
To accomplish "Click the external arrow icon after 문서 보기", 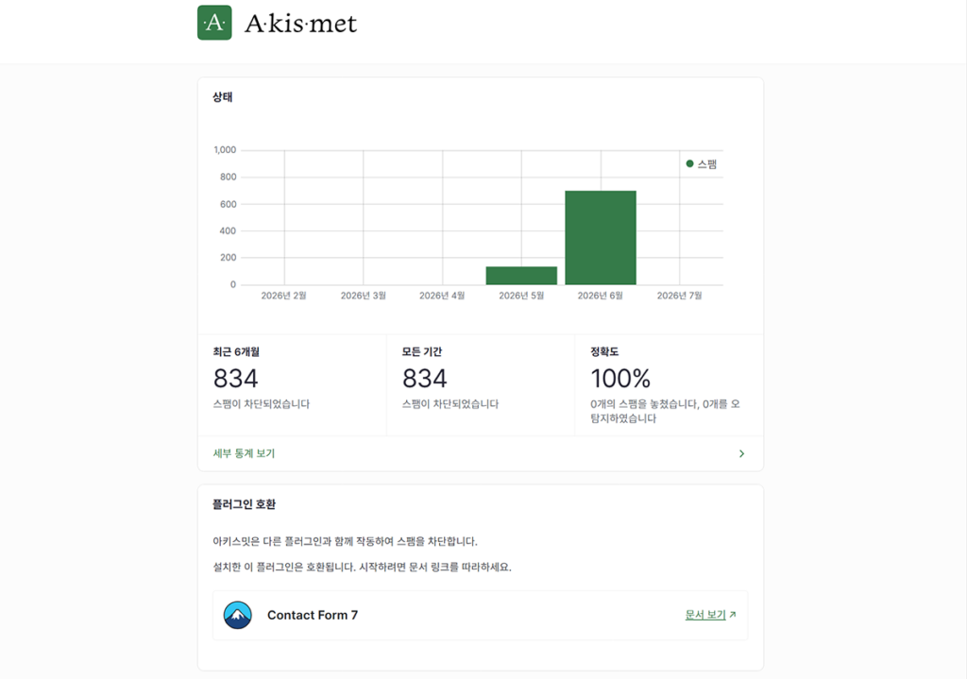I will coord(733,614).
